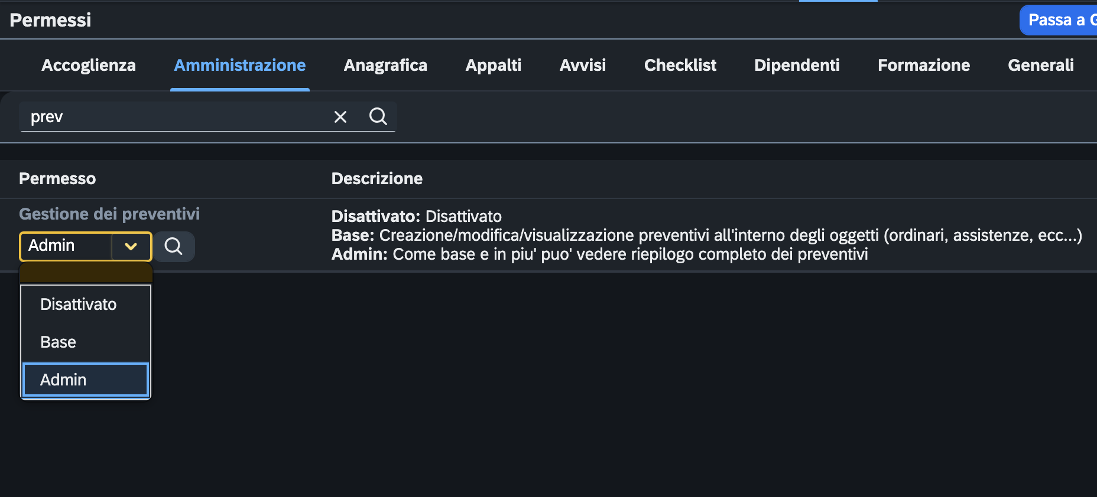
Task: Open the Generali tab
Action: [1041, 65]
